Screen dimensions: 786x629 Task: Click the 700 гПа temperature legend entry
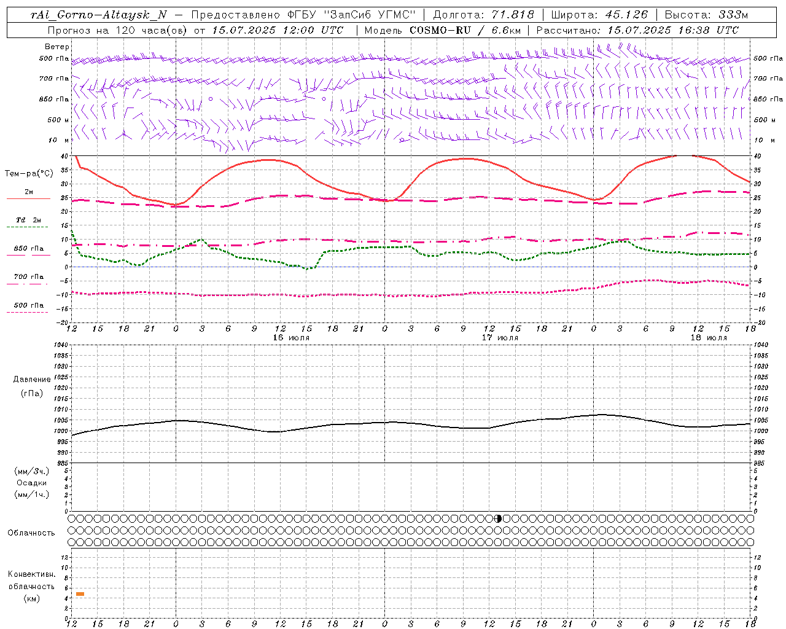(x=29, y=277)
